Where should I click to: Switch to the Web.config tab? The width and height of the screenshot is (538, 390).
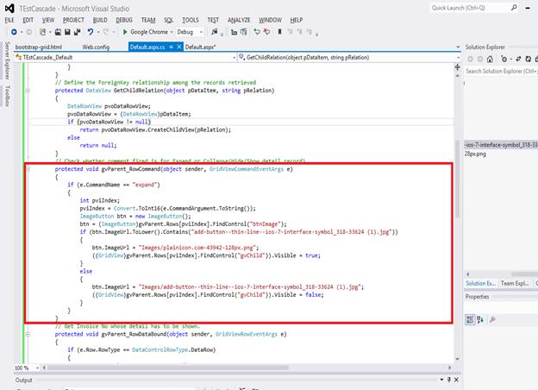(x=96, y=46)
